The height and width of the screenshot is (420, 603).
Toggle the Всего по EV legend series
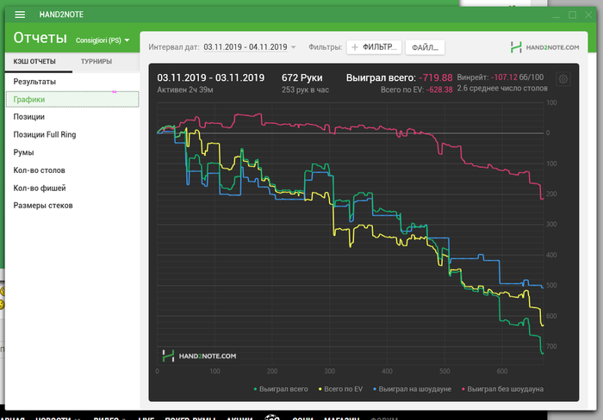click(340, 389)
